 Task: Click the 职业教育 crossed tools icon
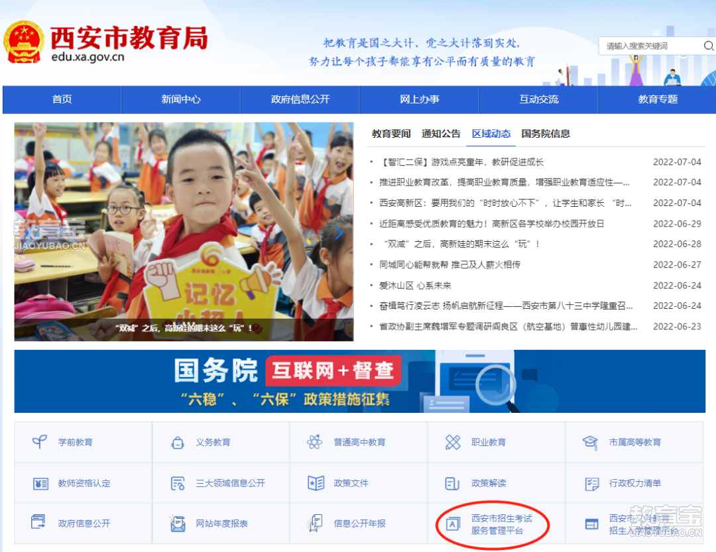[x=453, y=441]
